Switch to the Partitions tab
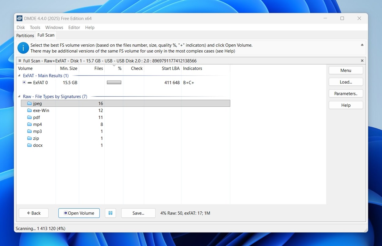This screenshot has height=246, width=382. (25, 35)
